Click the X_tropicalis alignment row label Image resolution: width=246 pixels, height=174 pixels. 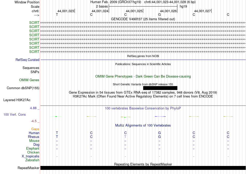tap(31, 156)
